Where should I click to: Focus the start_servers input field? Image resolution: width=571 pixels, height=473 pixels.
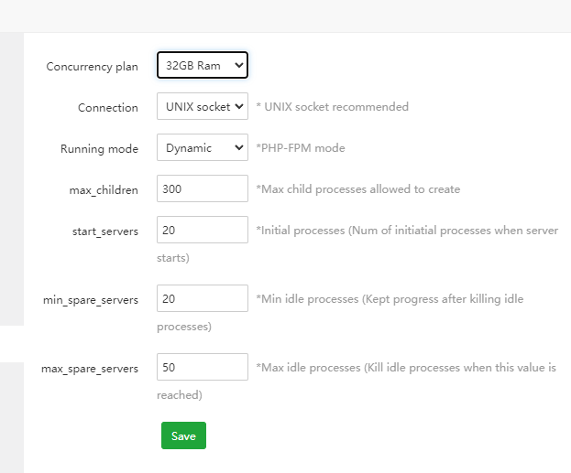tap(202, 231)
